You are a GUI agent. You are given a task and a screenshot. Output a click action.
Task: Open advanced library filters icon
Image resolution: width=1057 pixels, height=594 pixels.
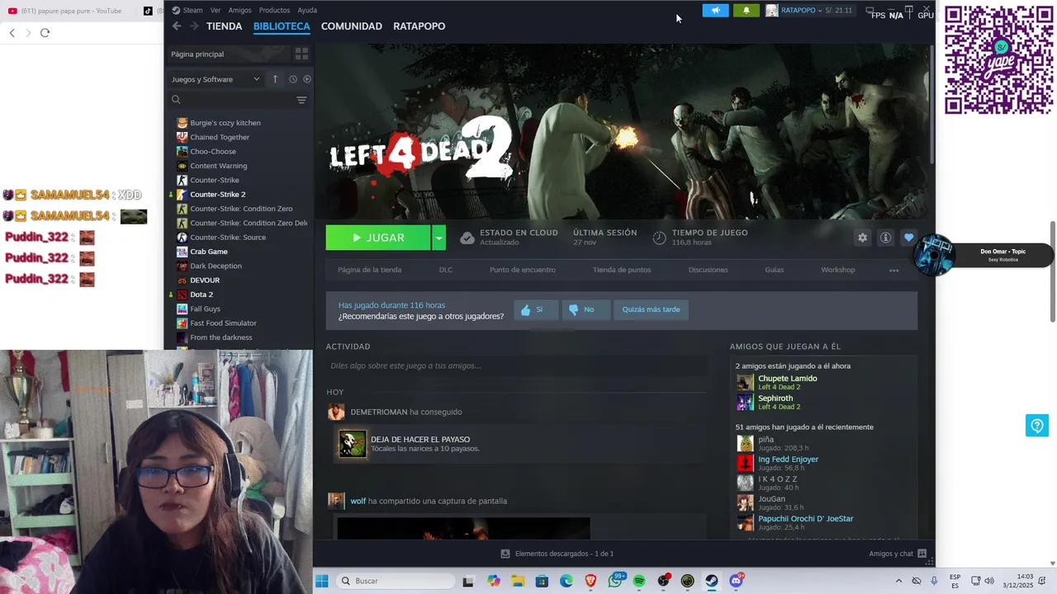(x=301, y=100)
